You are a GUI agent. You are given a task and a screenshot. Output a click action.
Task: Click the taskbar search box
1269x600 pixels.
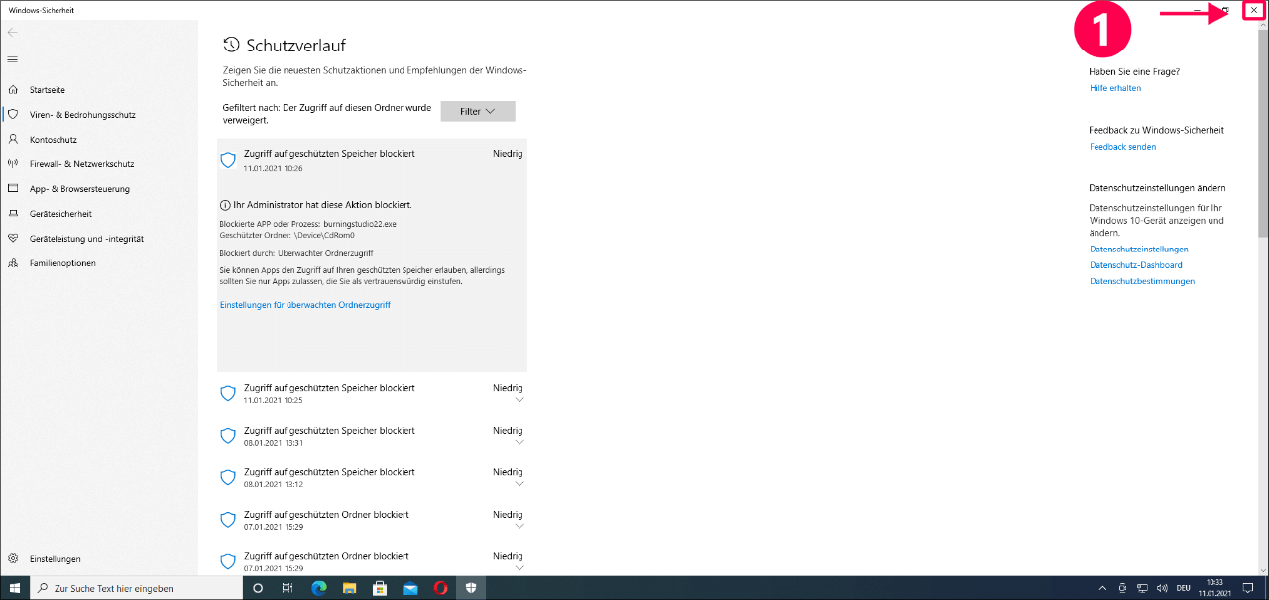(136, 588)
